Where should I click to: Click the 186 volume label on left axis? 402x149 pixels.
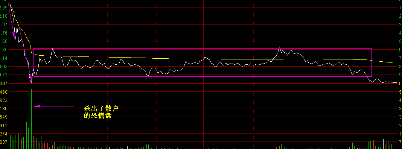tap(4, 108)
